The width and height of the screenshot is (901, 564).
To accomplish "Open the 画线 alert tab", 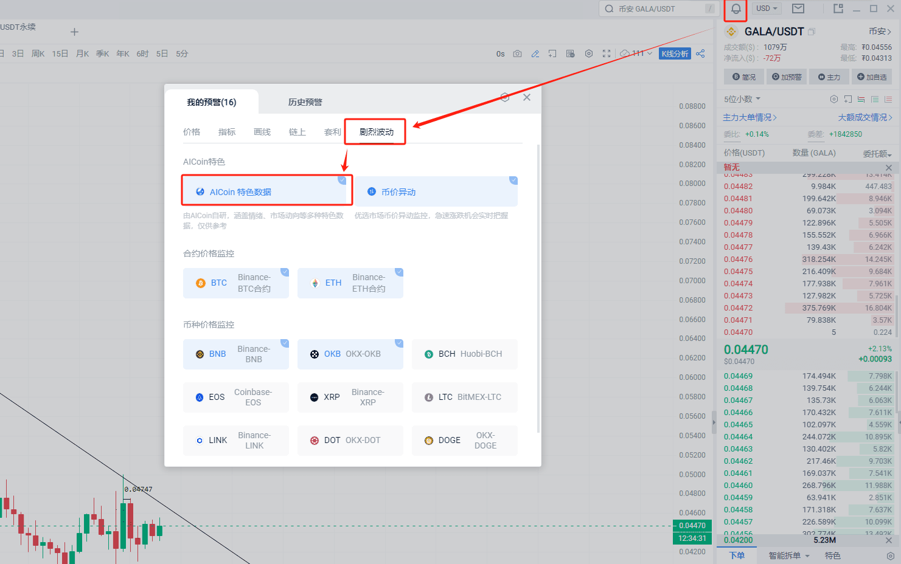I will click(x=262, y=132).
